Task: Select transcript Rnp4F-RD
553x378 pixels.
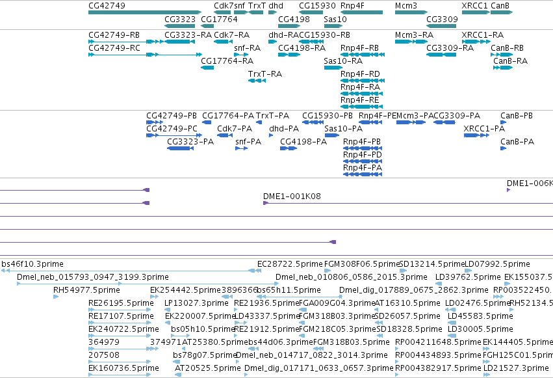Action: pyautogui.click(x=363, y=81)
